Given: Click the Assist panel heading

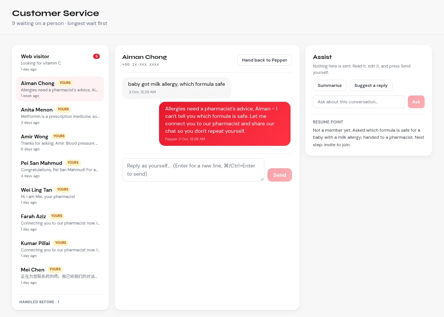Looking at the screenshot, I should (x=322, y=57).
